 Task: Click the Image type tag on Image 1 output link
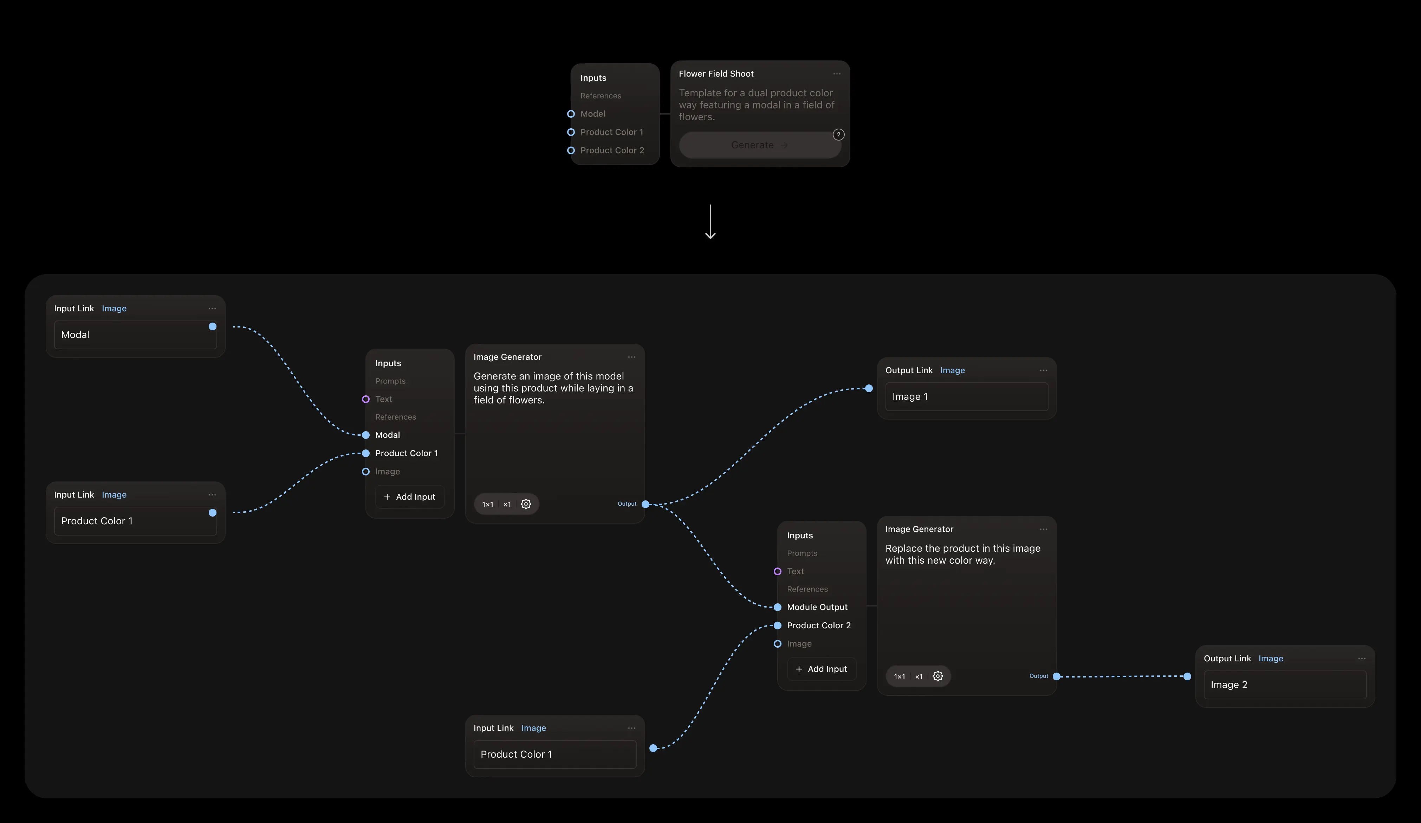(952, 371)
